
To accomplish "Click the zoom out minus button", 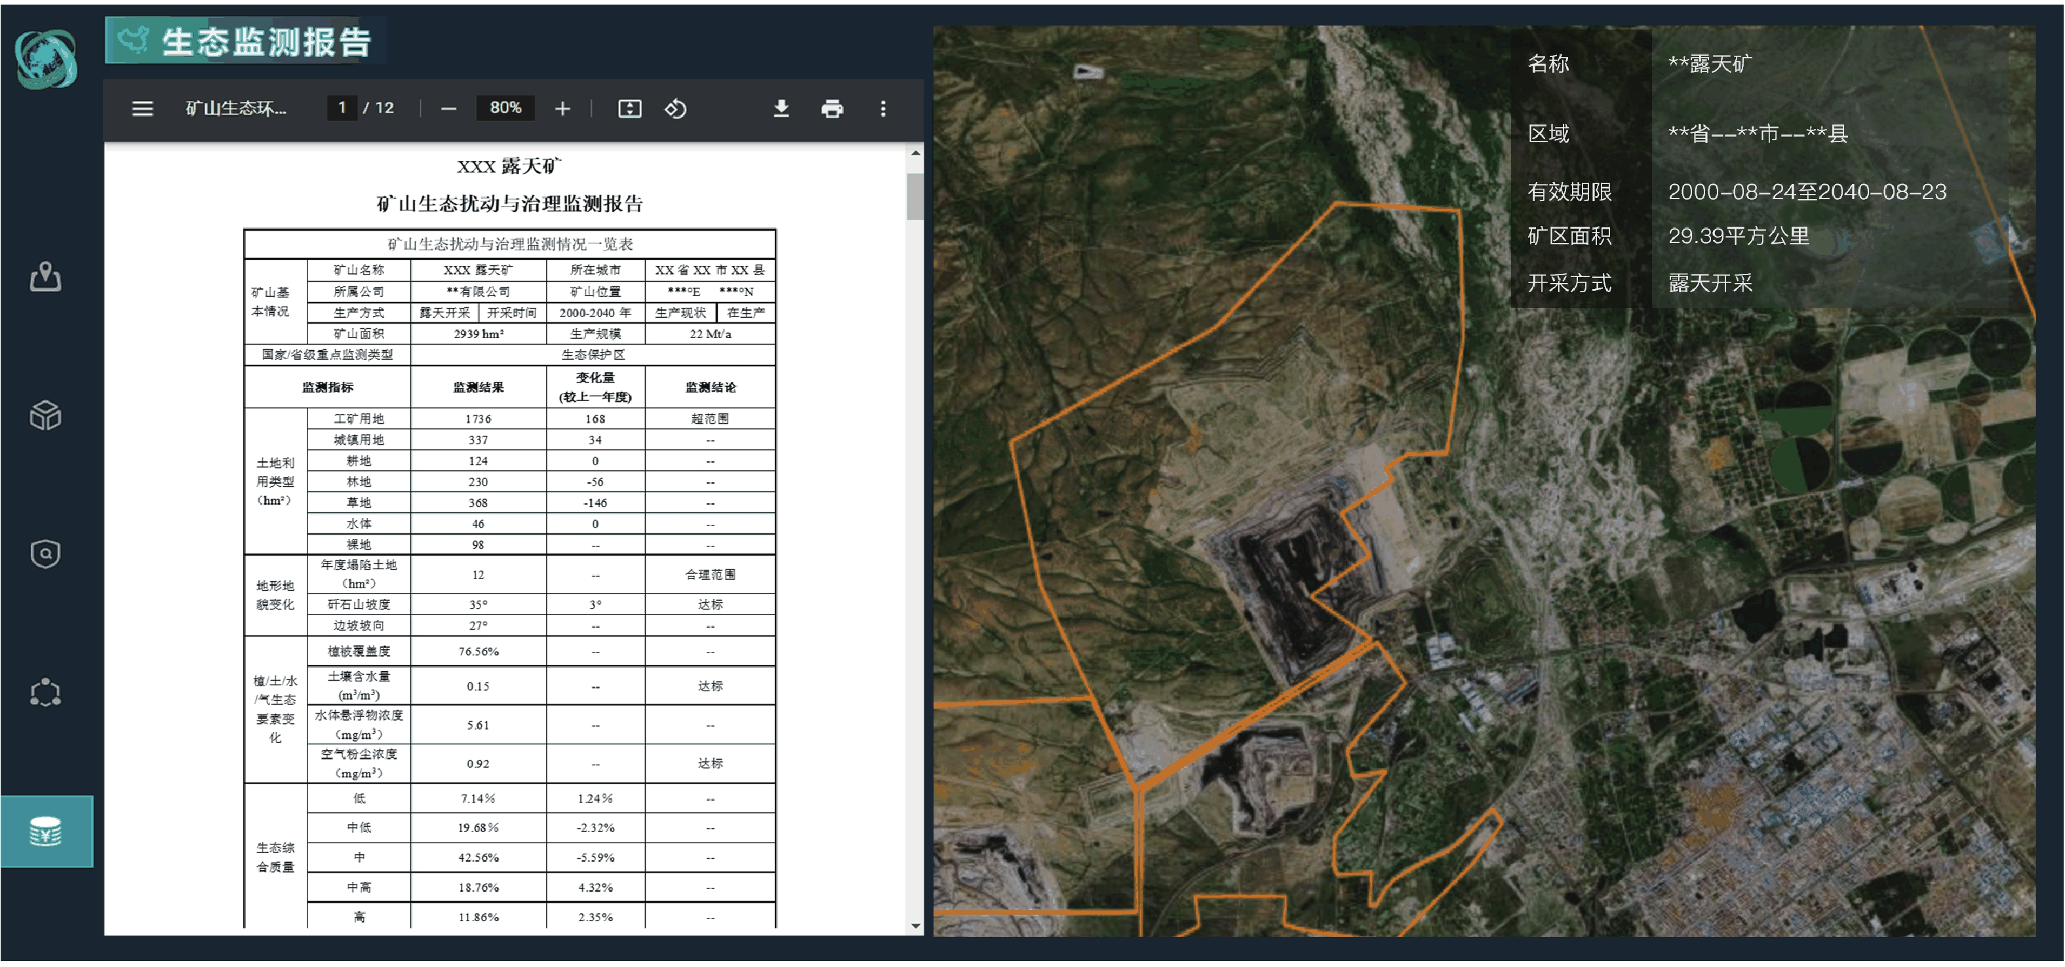I will click(x=449, y=108).
